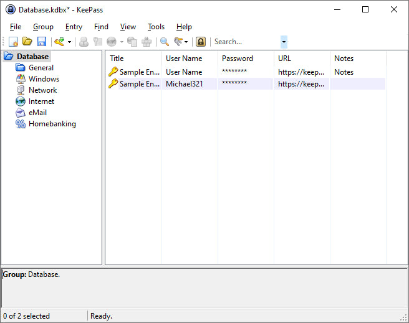
Task: Expand the Search box dropdown arrow
Action: (x=284, y=42)
